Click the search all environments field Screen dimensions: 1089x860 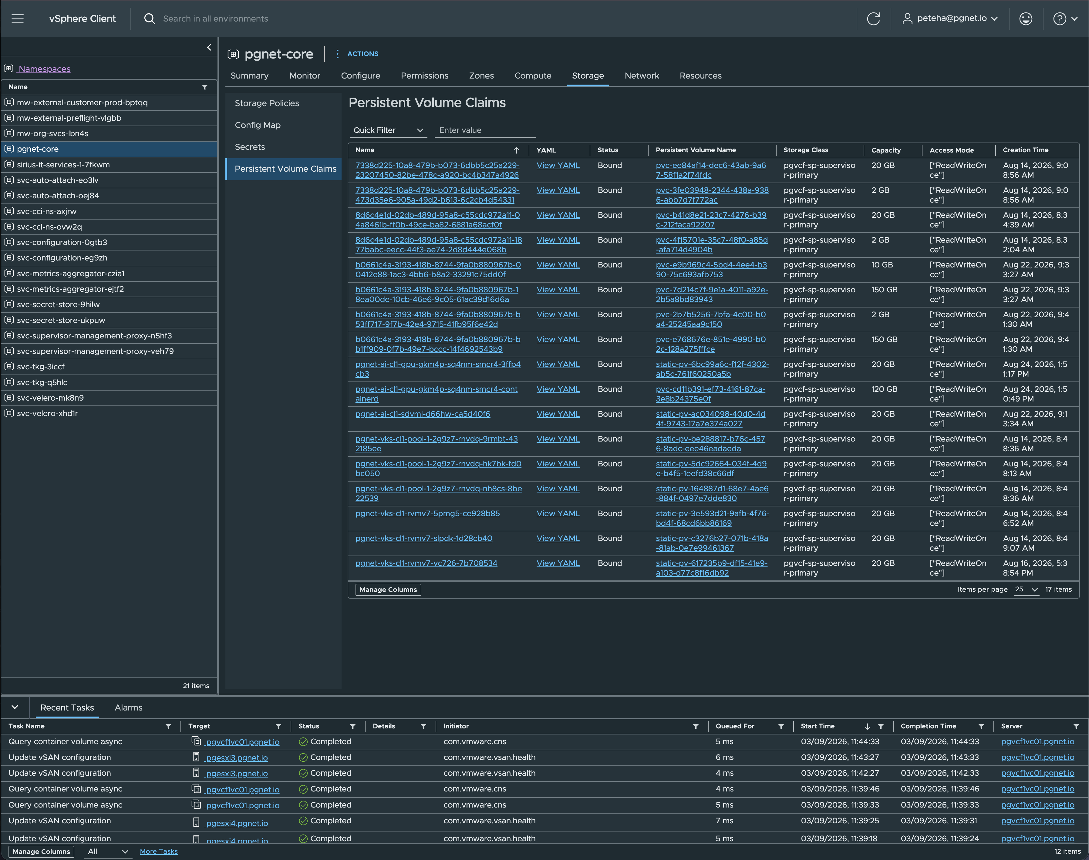tap(215, 18)
